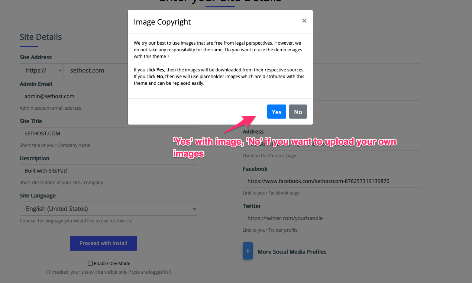Screen dimensions: 472x283
Task: Expand the Site Language dropdown
Action: [109, 209]
